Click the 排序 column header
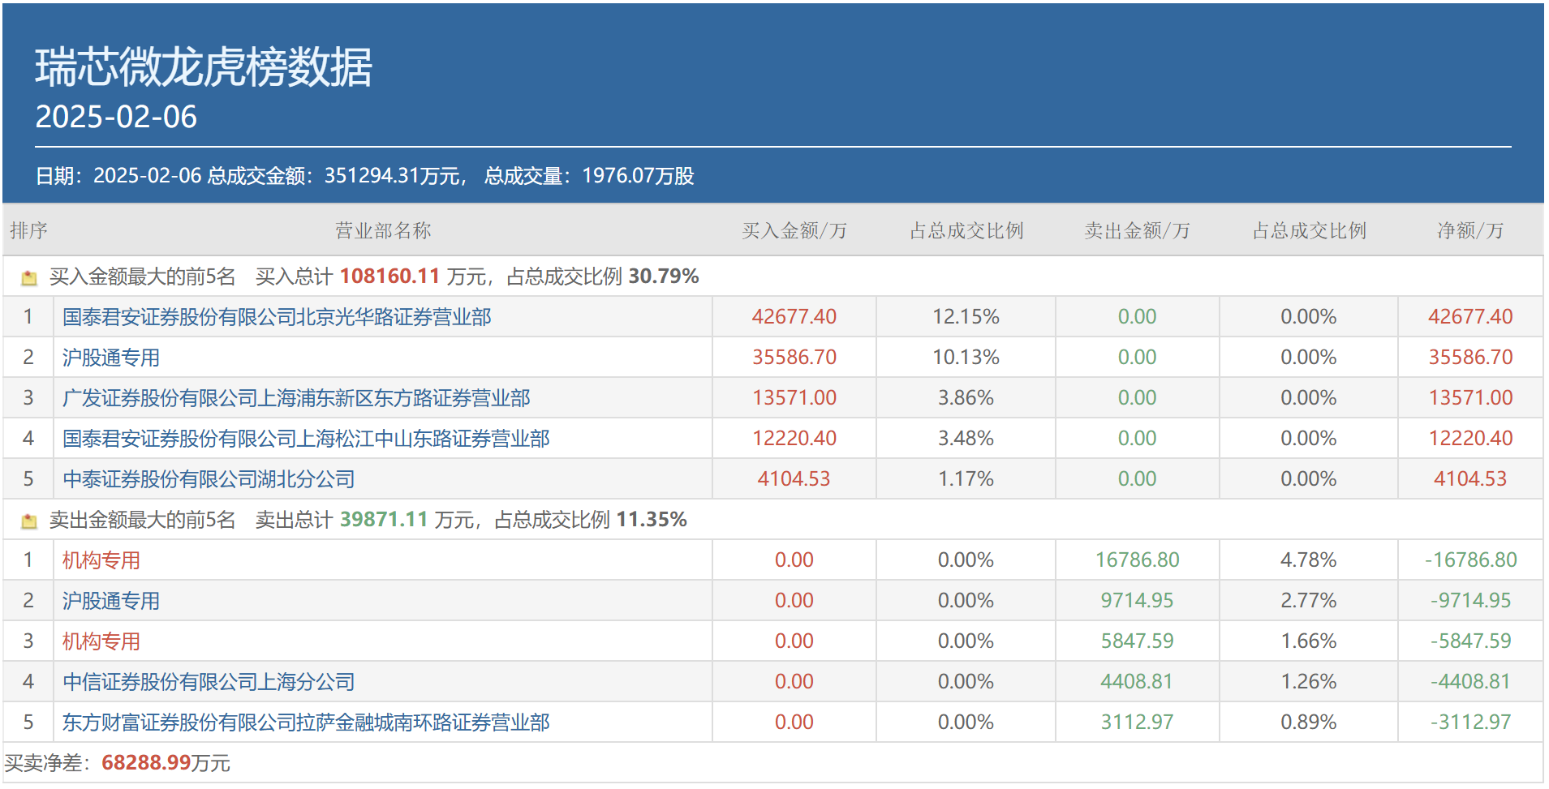This screenshot has width=1549, height=789. [28, 231]
